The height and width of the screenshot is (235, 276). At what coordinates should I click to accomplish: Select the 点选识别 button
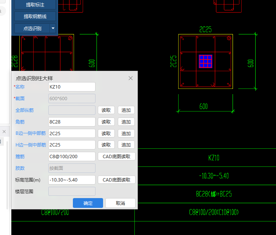click(32, 28)
